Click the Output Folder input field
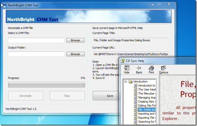This screenshot has height=126, width=197. point(36,54)
